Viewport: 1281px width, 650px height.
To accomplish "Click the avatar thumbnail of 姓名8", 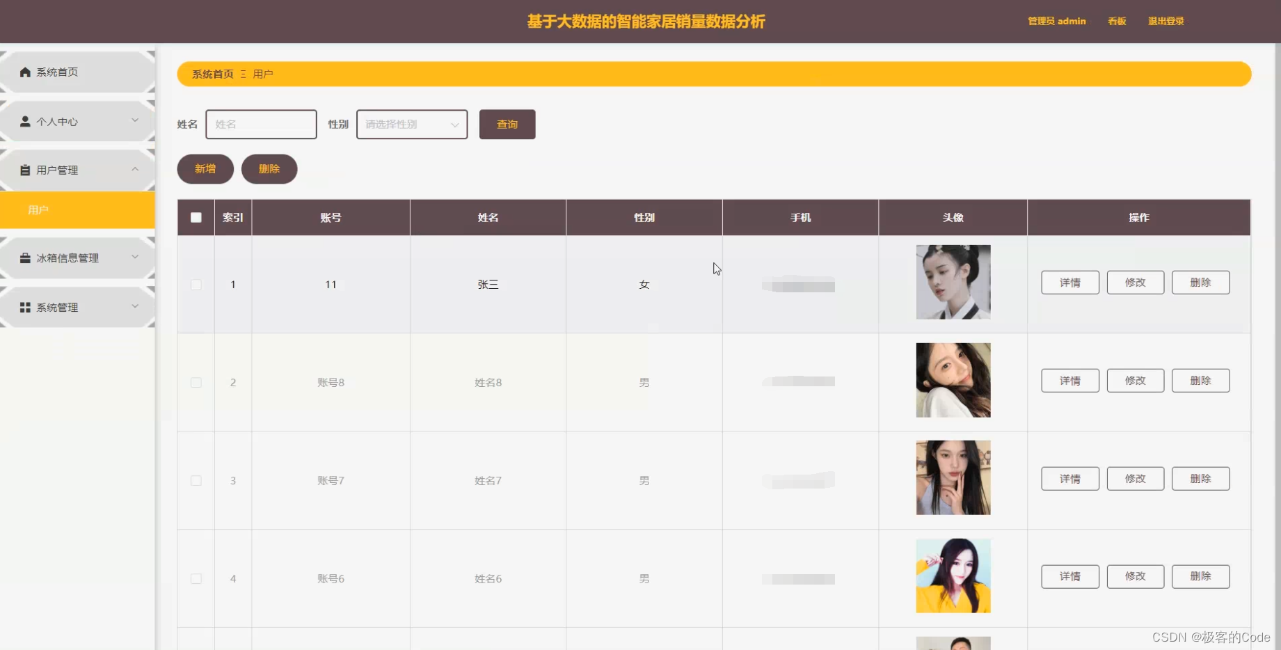I will click(953, 381).
